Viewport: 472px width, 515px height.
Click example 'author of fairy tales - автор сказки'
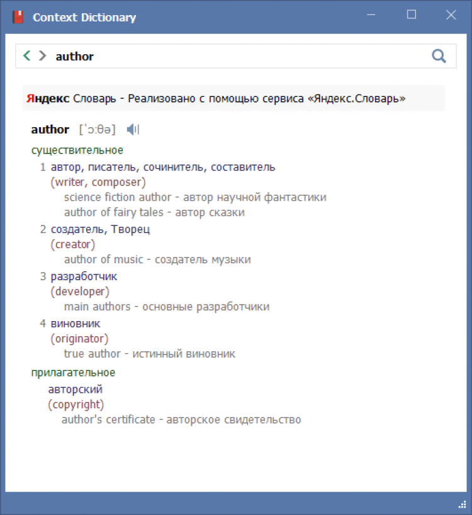click(154, 212)
